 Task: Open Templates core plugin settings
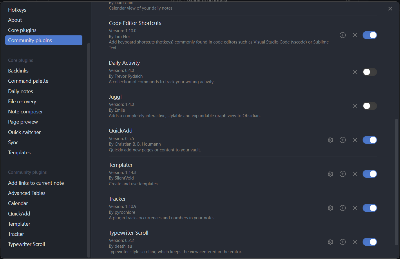[44, 153]
